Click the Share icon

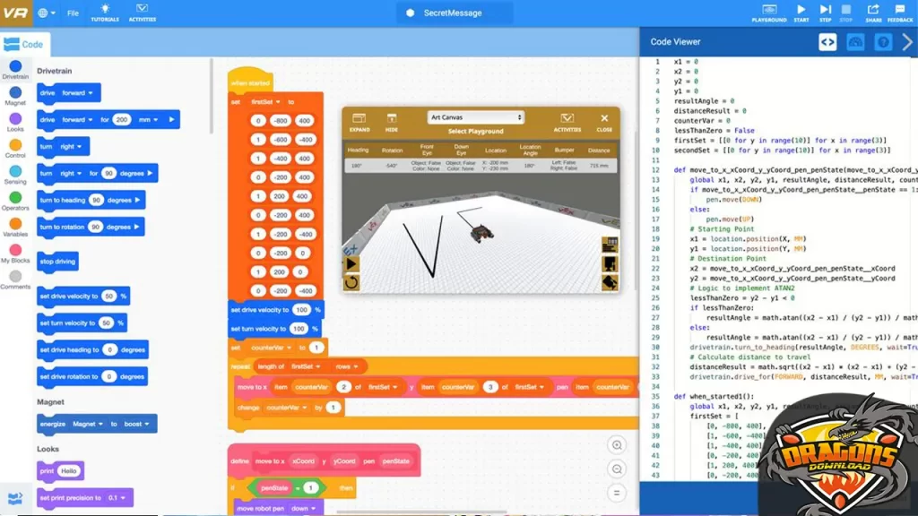pyautogui.click(x=873, y=12)
